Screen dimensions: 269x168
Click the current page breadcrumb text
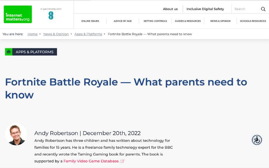point(150,34)
